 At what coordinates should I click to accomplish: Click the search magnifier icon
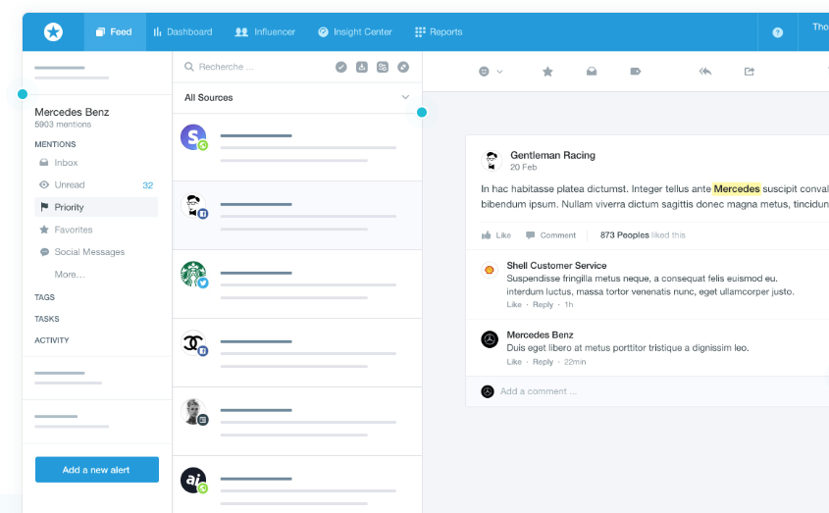(x=188, y=67)
